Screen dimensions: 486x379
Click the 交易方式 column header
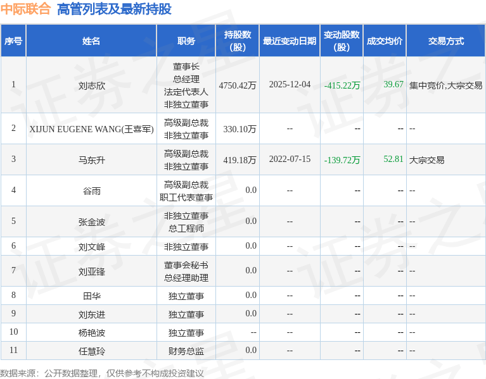445,41
